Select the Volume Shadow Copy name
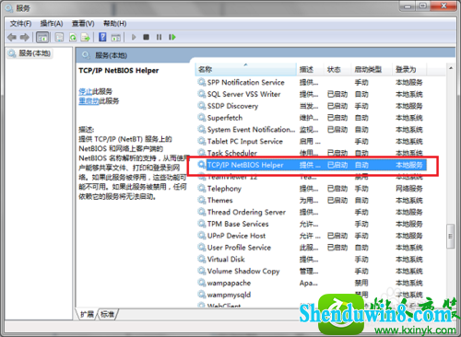The image size is (461, 337). click(243, 272)
